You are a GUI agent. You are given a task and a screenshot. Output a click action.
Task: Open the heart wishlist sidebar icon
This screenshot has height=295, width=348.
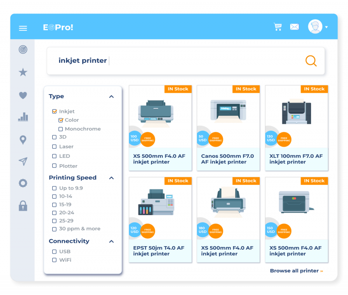23,95
